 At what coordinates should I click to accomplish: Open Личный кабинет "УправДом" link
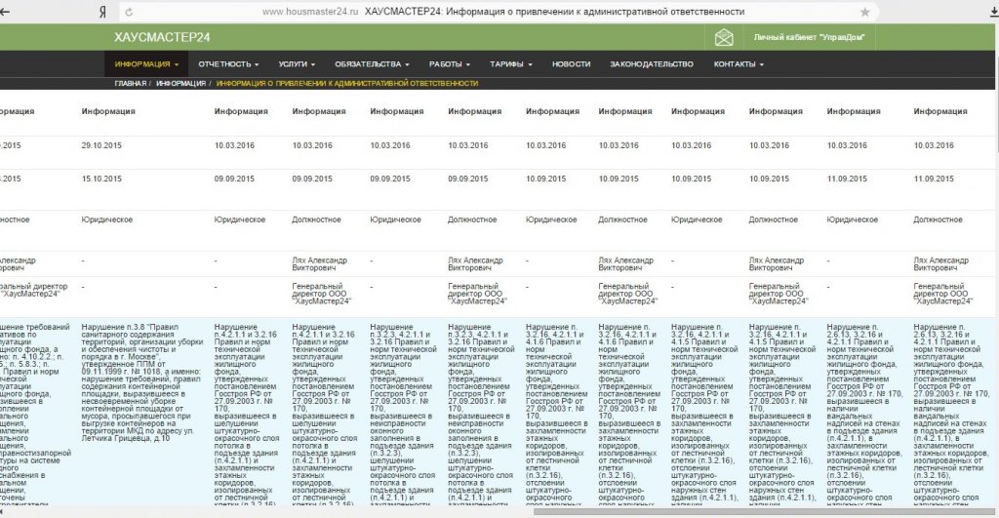(809, 38)
